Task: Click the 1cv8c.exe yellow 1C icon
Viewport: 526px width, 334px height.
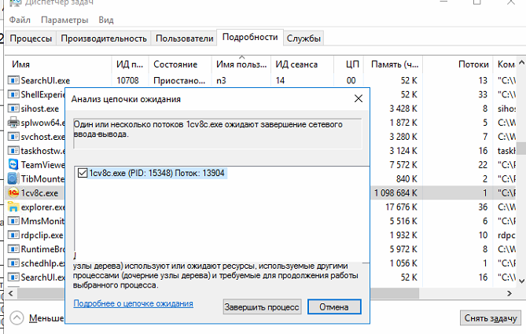Action: coord(13,193)
